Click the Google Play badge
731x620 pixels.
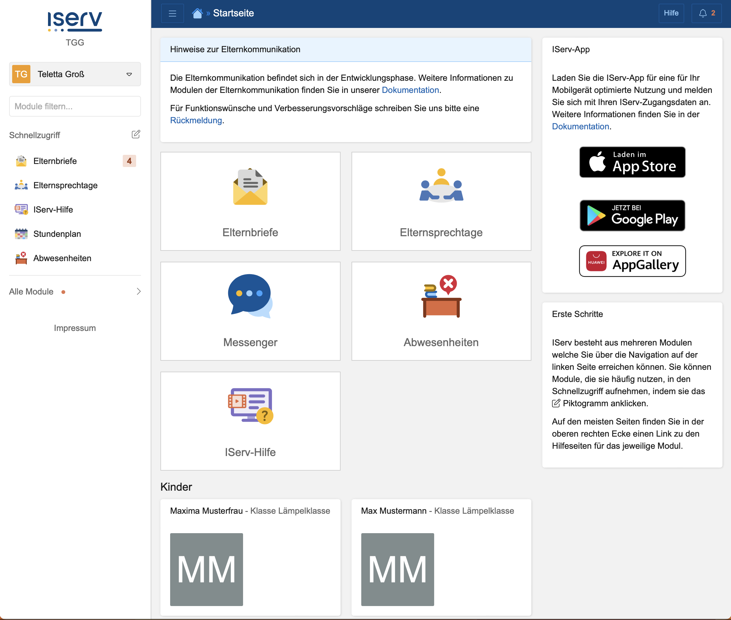[632, 216]
